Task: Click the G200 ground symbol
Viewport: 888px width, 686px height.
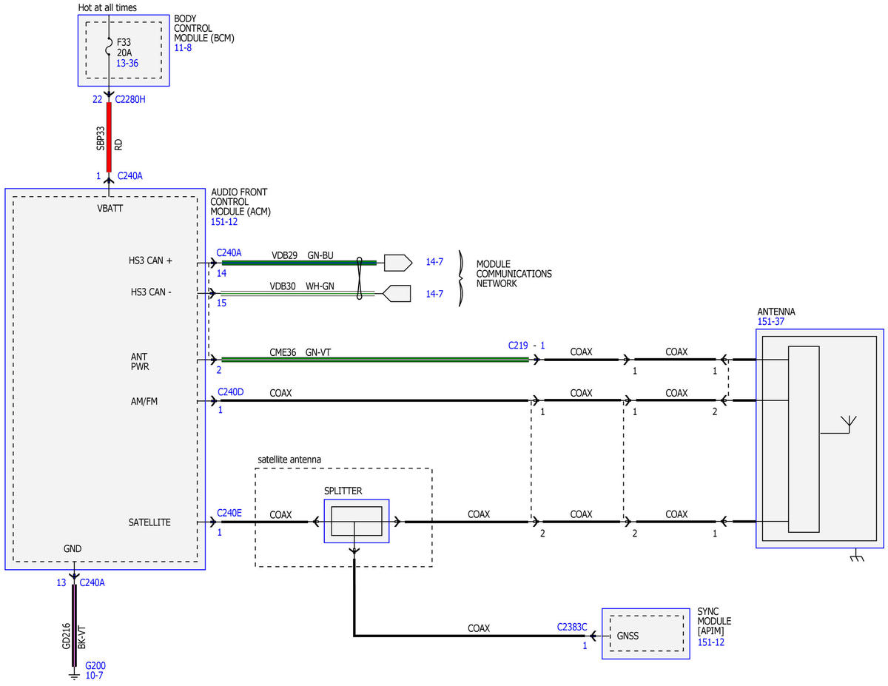Action: (x=74, y=674)
